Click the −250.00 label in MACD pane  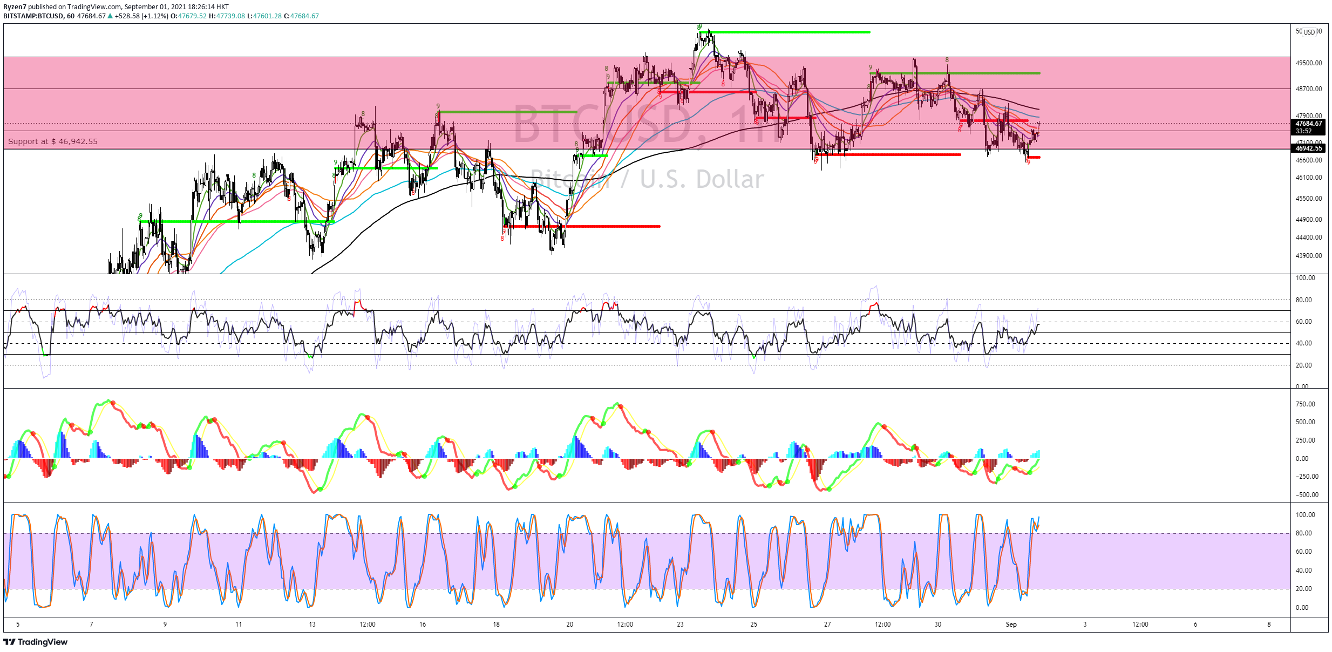pyautogui.click(x=1307, y=477)
